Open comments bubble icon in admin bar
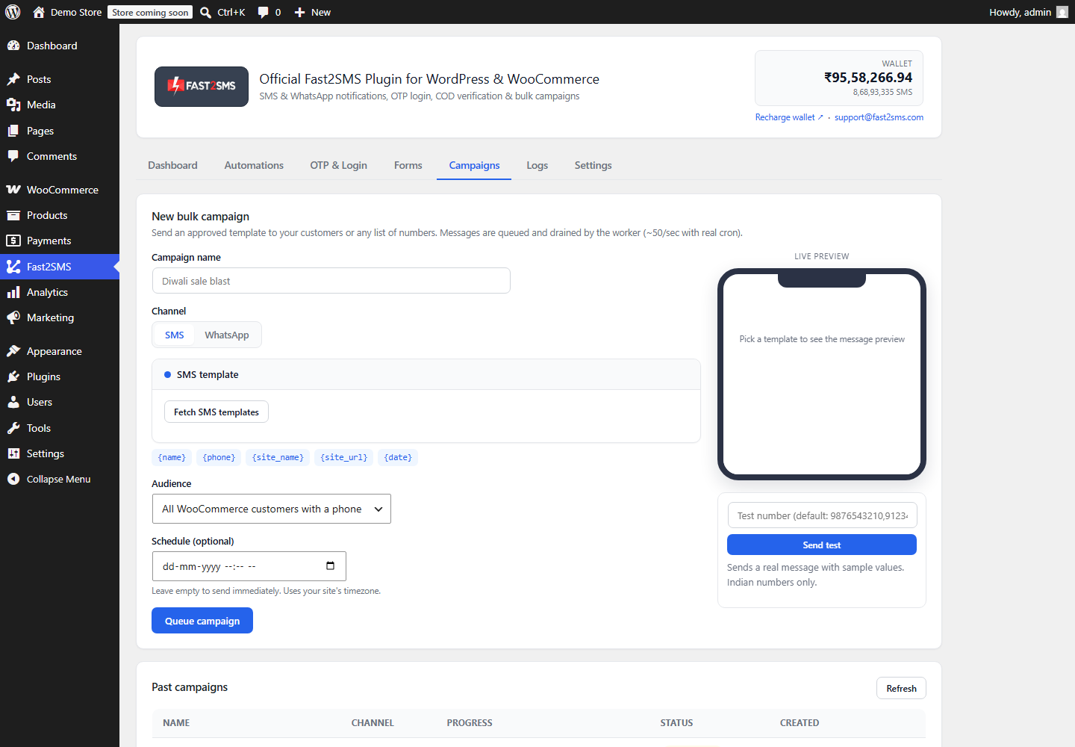Image resolution: width=1075 pixels, height=747 pixels. (263, 13)
